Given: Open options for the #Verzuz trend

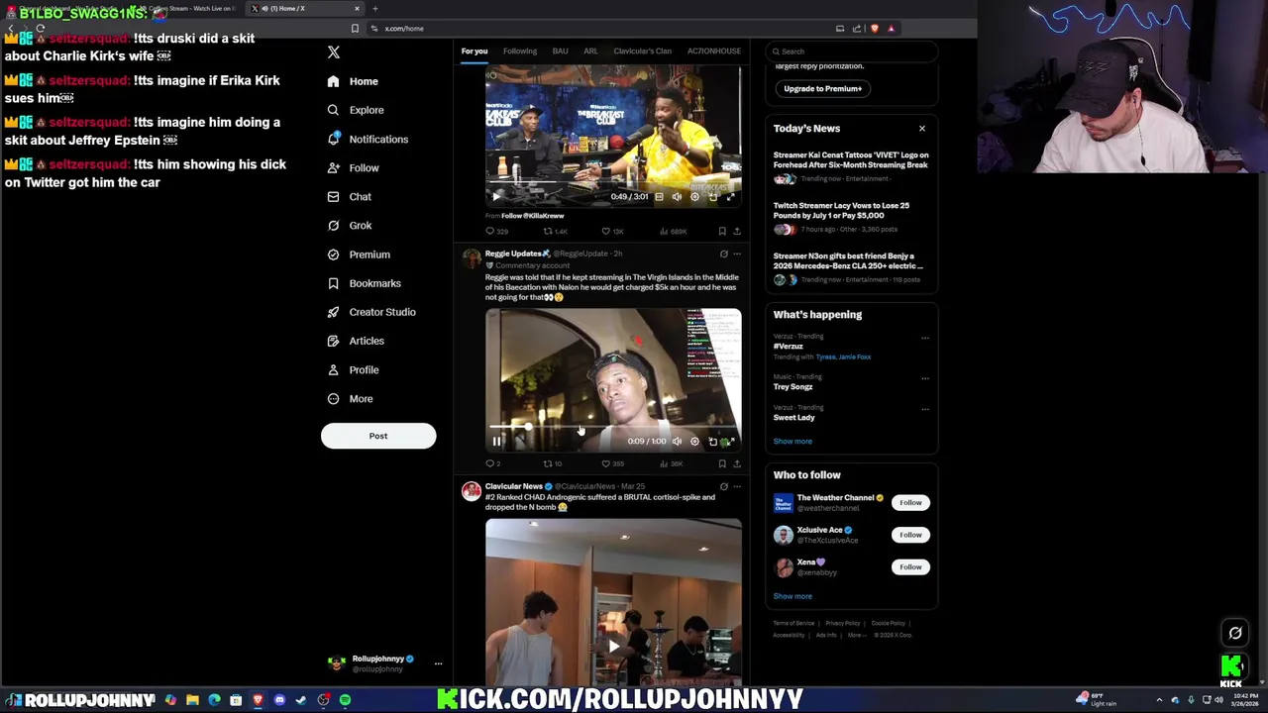Looking at the screenshot, I should (925, 338).
